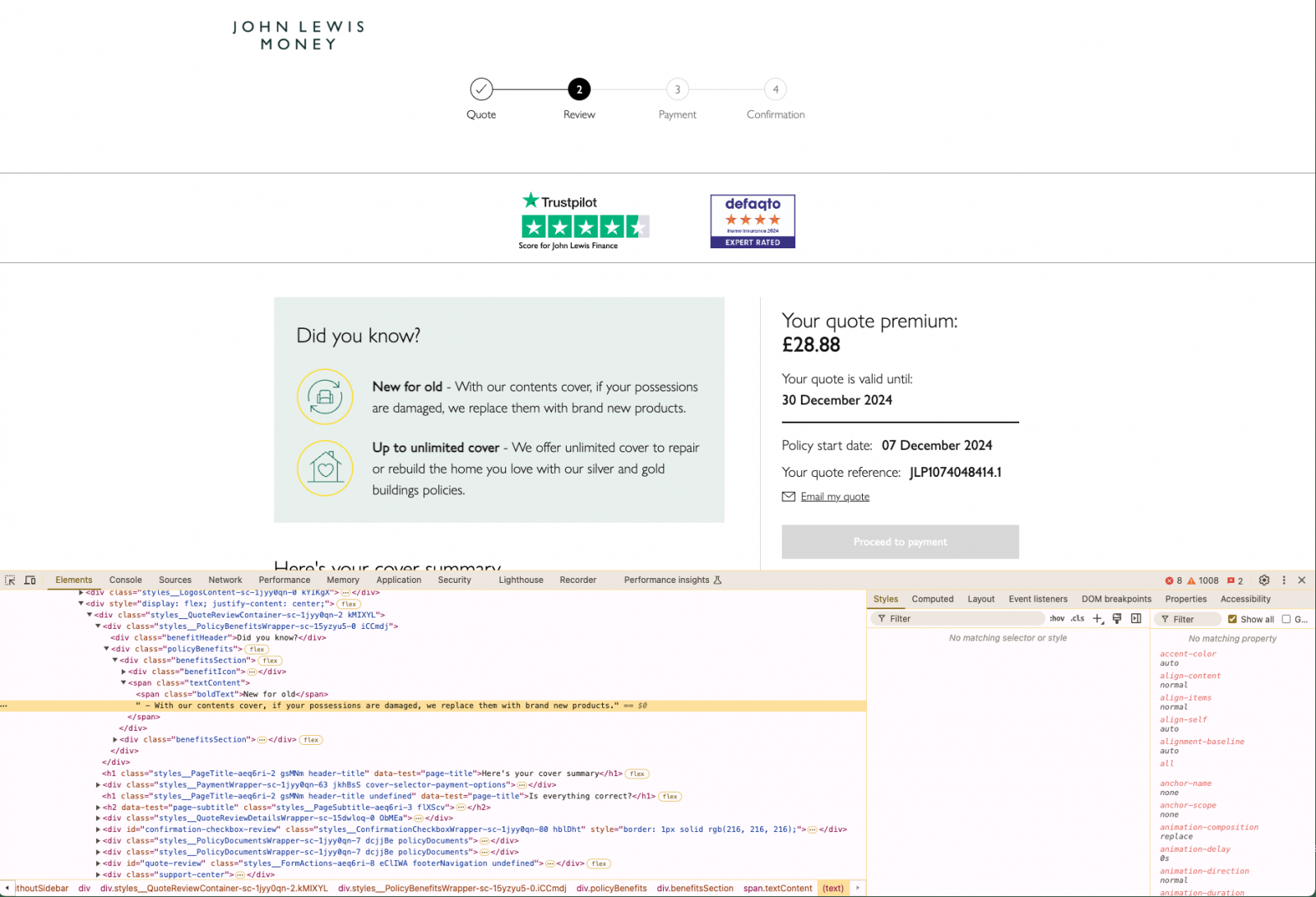This screenshot has height=897, width=1316.
Task: Click the Proceed to payment button
Action: click(x=901, y=542)
